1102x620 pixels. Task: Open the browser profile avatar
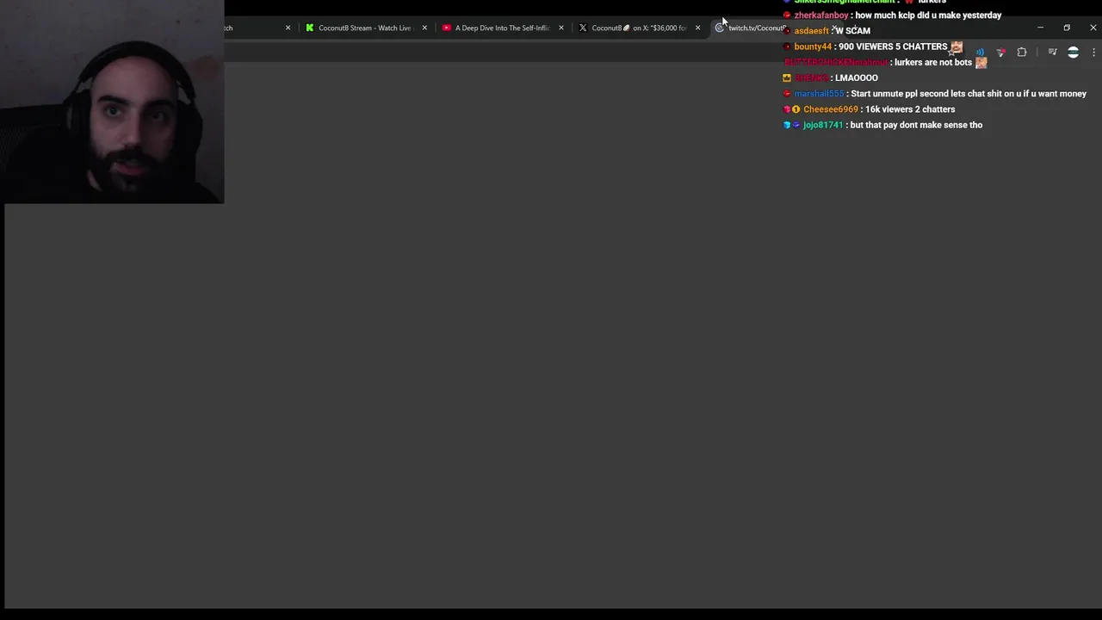click(x=1073, y=53)
